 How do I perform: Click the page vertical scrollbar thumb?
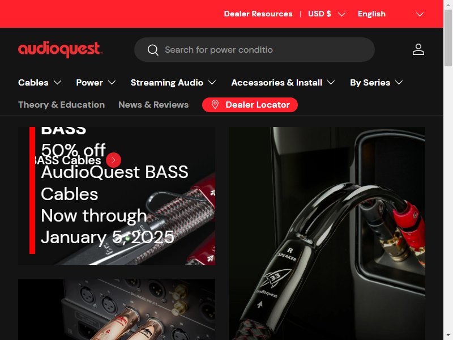pos(448,38)
